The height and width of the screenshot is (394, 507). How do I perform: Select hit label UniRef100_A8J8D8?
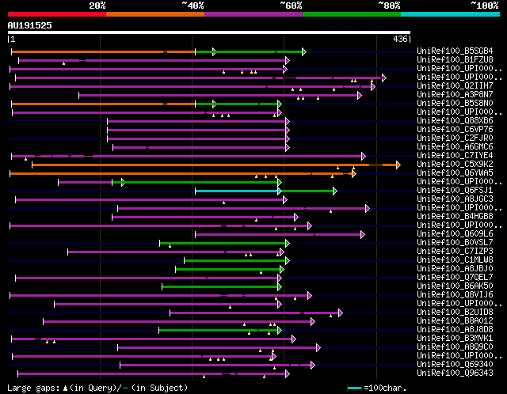455,330
